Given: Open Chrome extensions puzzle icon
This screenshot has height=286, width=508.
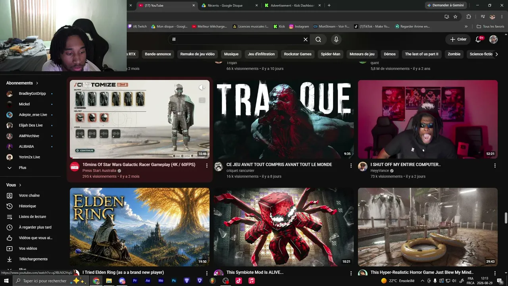Looking at the screenshot, I should 469,17.
